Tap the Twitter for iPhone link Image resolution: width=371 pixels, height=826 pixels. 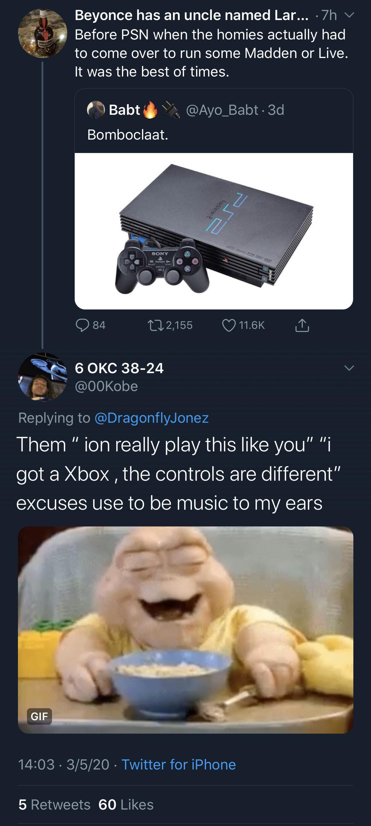(x=178, y=764)
